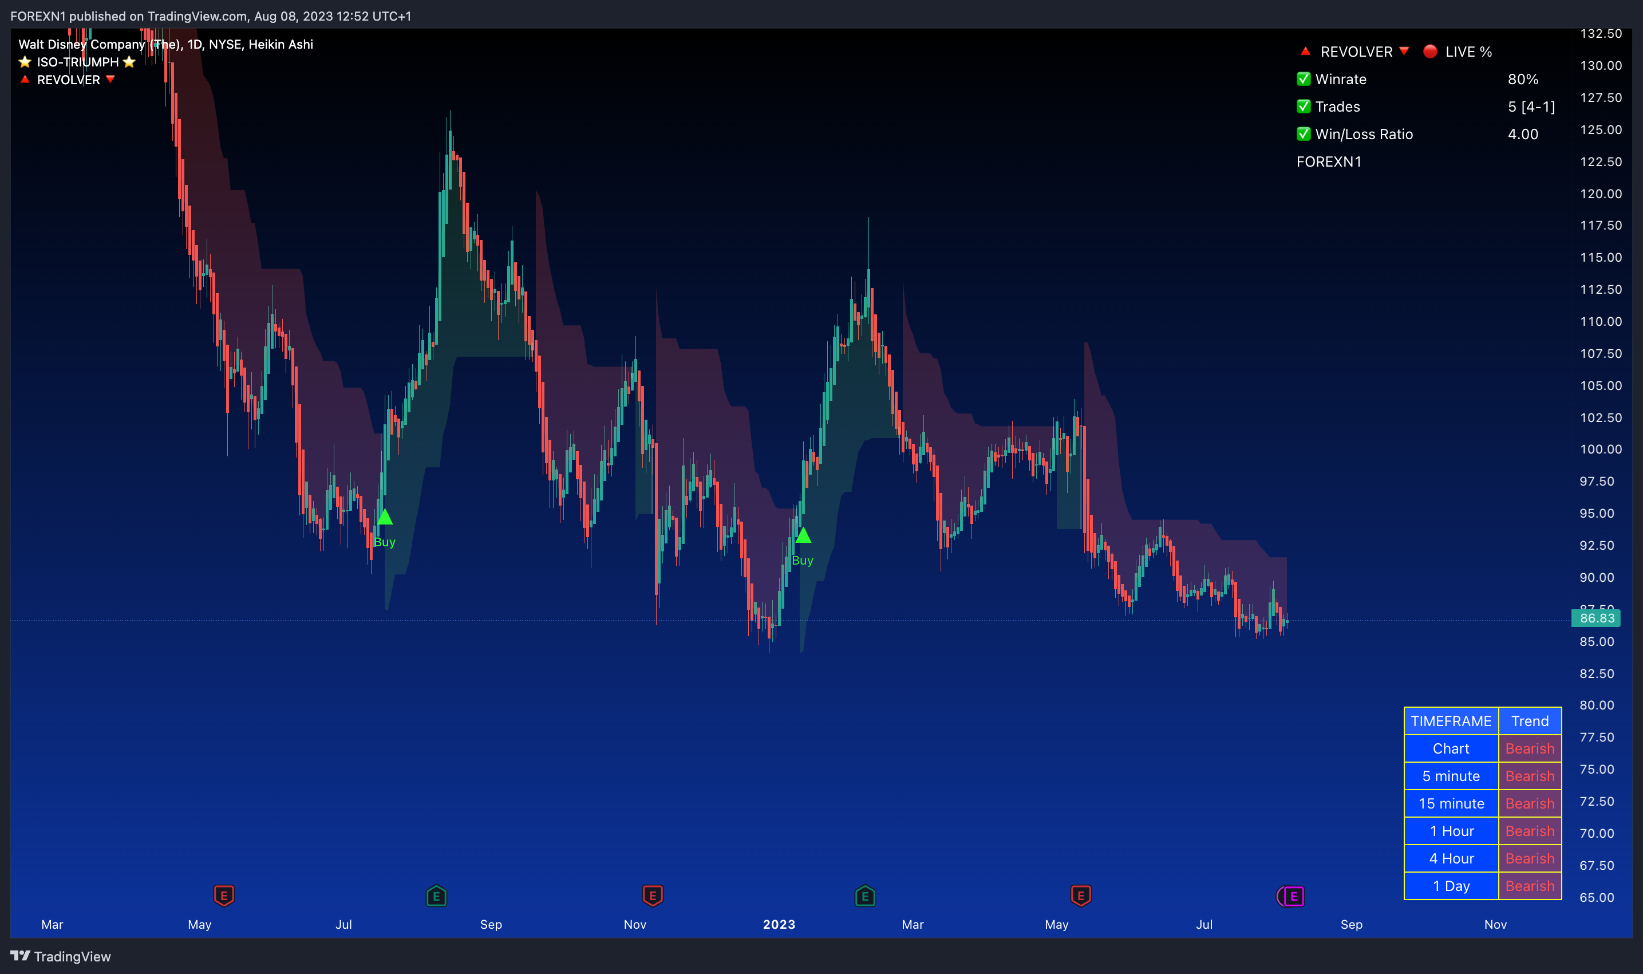Viewport: 1643px width, 974px height.
Task: Click the magenta earnings marker near August 2023
Action: click(1293, 896)
